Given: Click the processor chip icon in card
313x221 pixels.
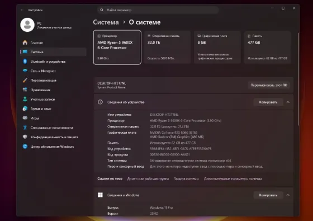Looking at the screenshot, I should (99, 36).
